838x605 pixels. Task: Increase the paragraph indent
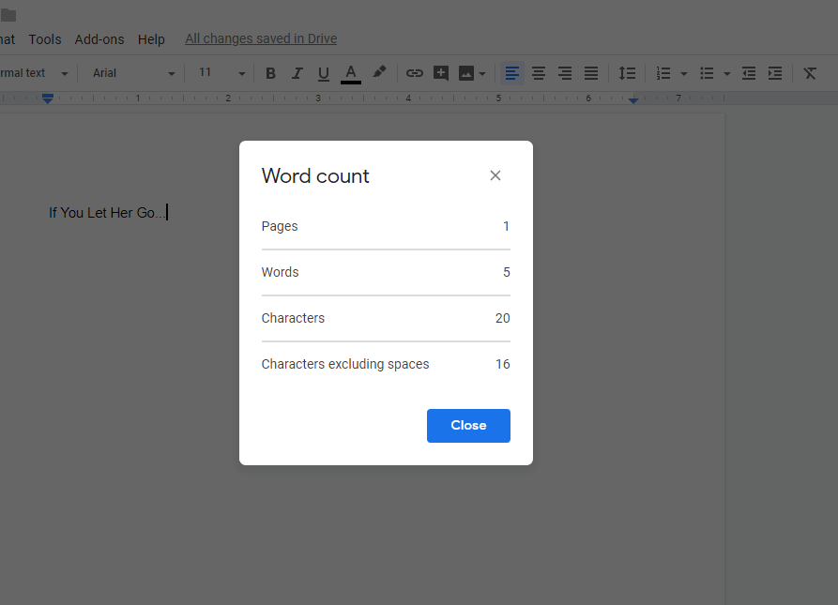tap(774, 73)
